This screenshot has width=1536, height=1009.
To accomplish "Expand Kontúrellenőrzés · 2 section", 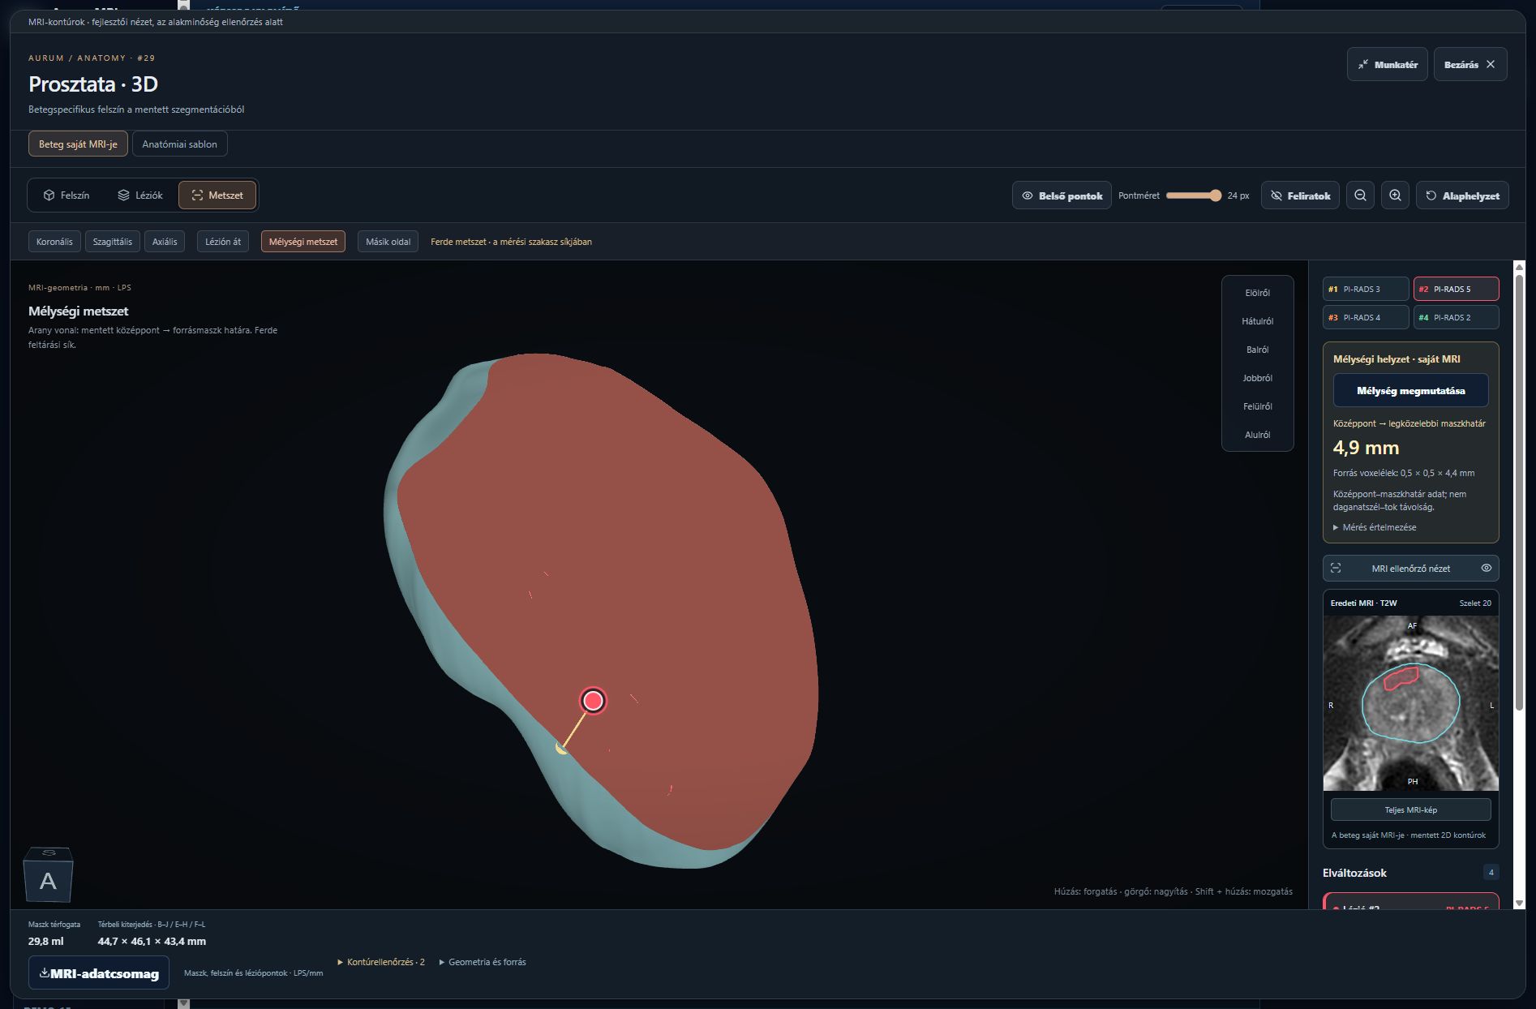I will pos(381,962).
